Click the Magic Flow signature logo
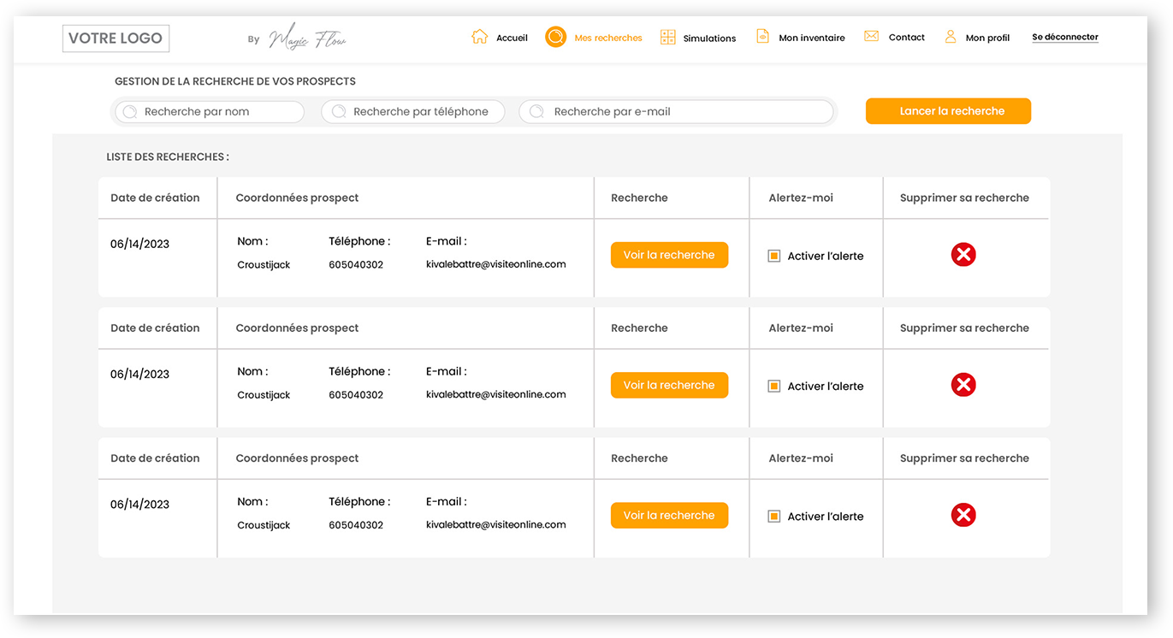The height and width of the screenshot is (638, 1173). [307, 38]
